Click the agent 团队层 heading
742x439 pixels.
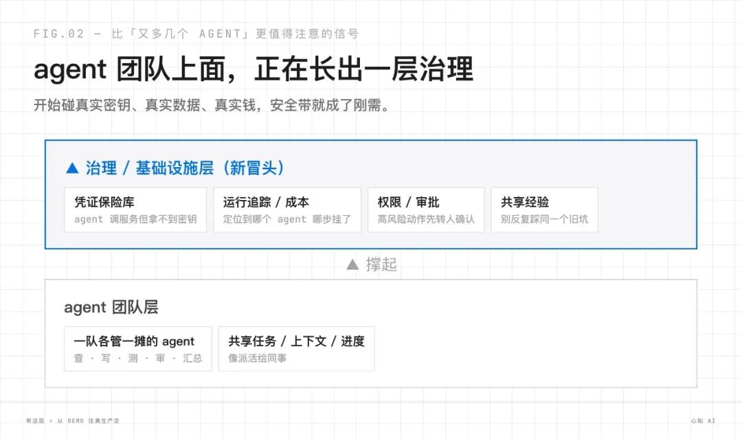(x=111, y=307)
